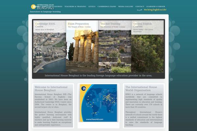
Task: Select the Cambridge ESOL Centre slide heading
Action: [45, 25]
